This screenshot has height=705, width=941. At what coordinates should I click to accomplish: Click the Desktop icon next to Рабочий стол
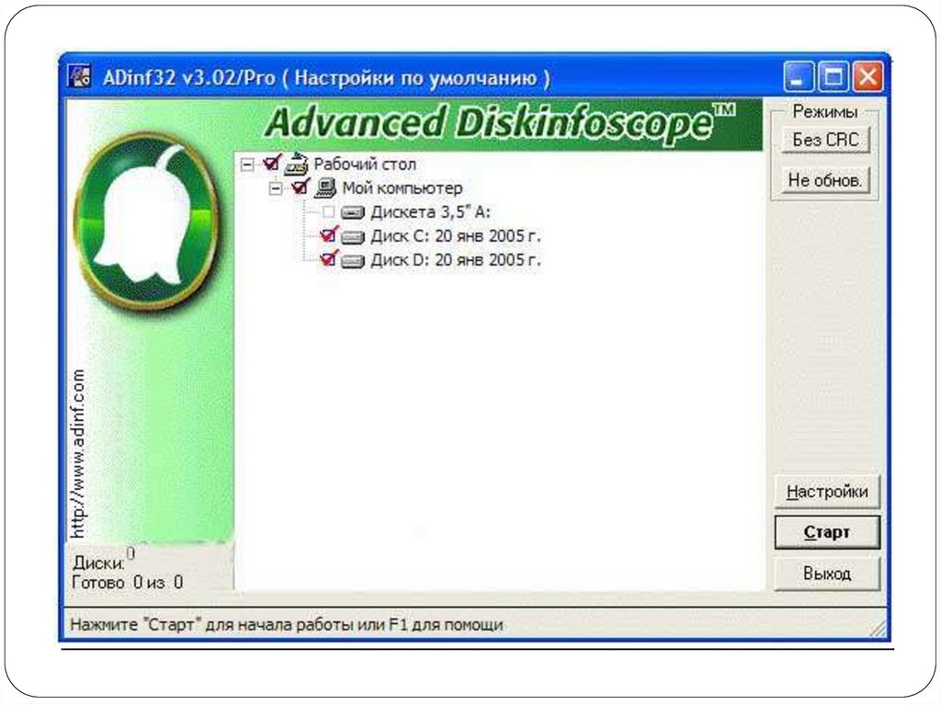[296, 164]
